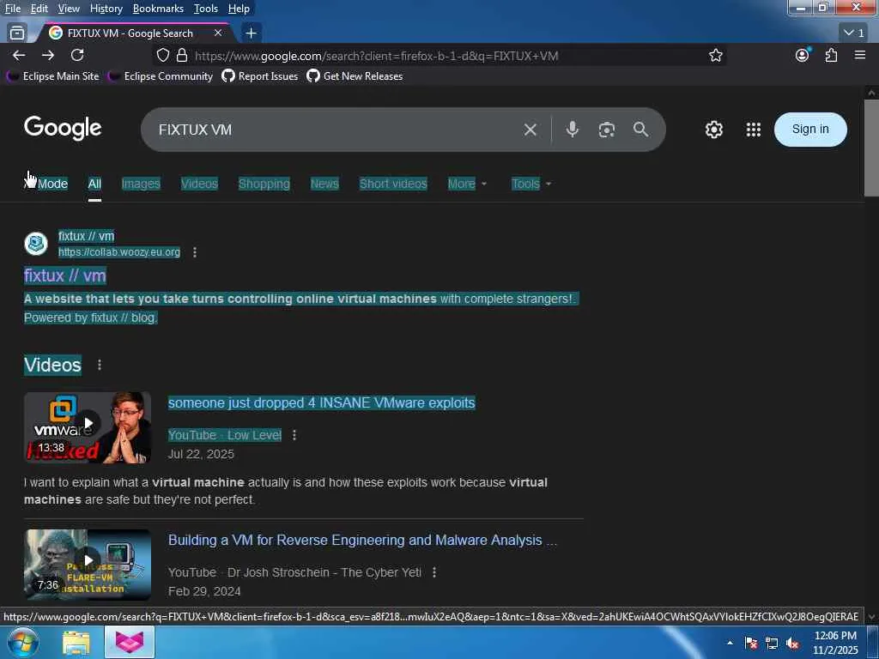Open a new tab with plus button
Screen dimensions: 879x659
click(252, 33)
